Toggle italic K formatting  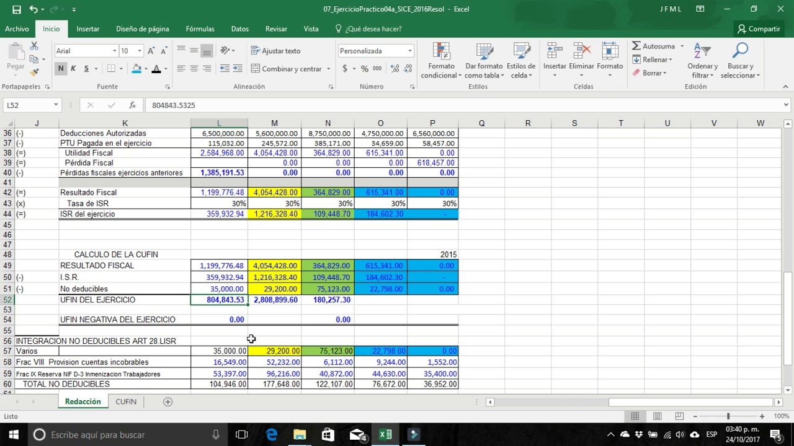[73, 69]
